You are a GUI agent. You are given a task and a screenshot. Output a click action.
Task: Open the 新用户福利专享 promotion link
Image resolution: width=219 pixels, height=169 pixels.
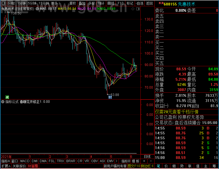coord(115,166)
